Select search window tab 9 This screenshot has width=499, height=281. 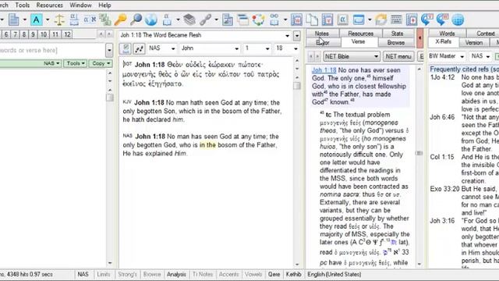tap(33, 34)
